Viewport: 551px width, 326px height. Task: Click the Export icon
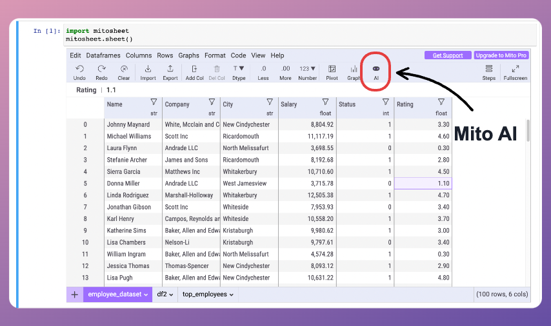tap(170, 69)
